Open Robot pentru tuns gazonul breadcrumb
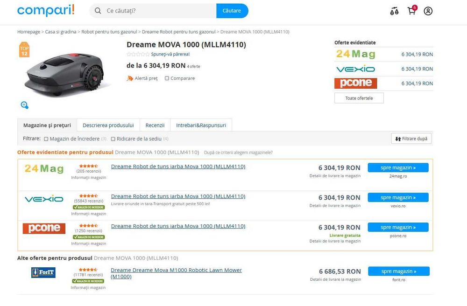 (x=109, y=32)
